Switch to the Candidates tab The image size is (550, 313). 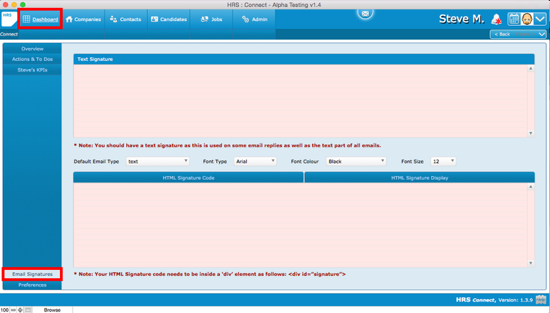coord(169,19)
